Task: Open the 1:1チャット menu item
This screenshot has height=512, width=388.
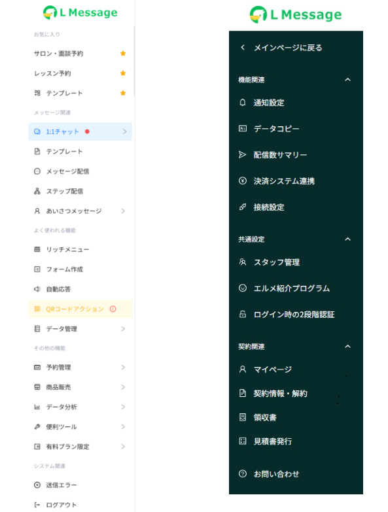Action: pos(80,131)
